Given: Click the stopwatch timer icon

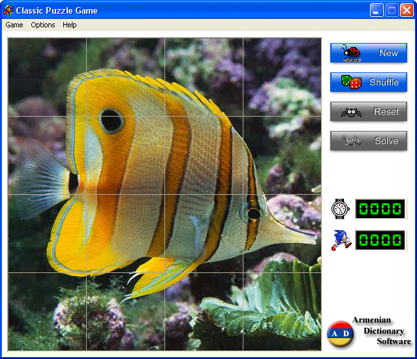Looking at the screenshot, I should 341,208.
